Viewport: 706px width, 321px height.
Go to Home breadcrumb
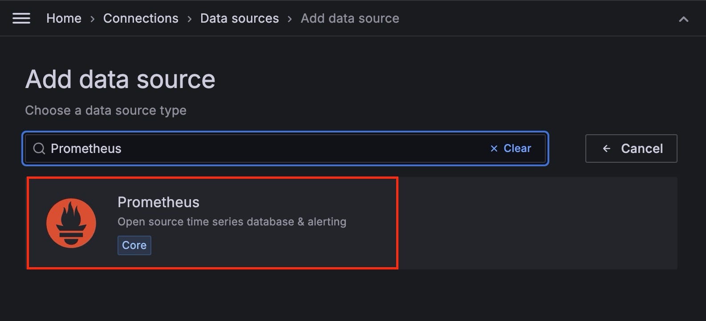[64, 18]
